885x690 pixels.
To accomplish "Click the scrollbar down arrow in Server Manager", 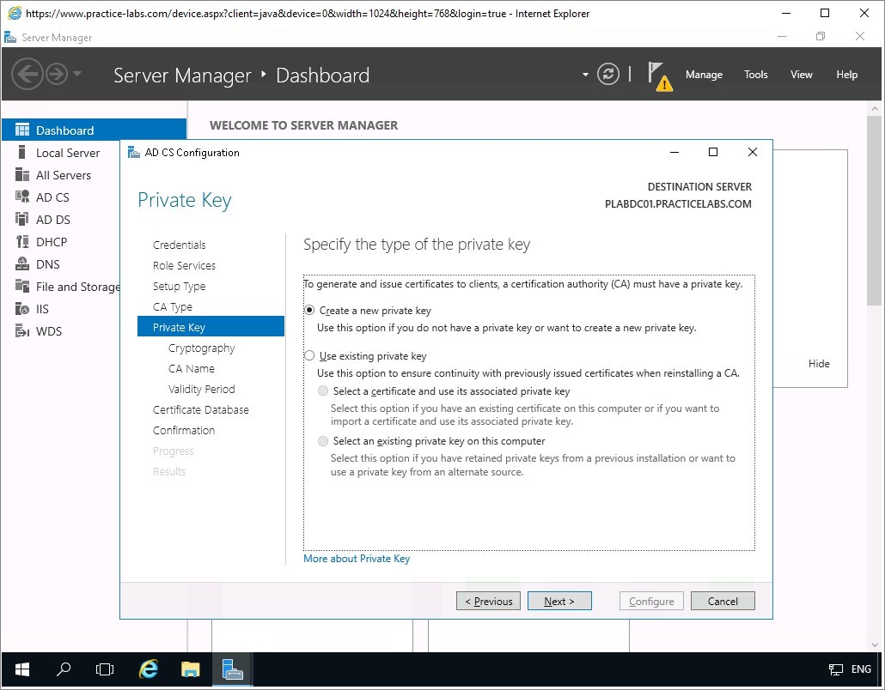I will pyautogui.click(x=875, y=645).
